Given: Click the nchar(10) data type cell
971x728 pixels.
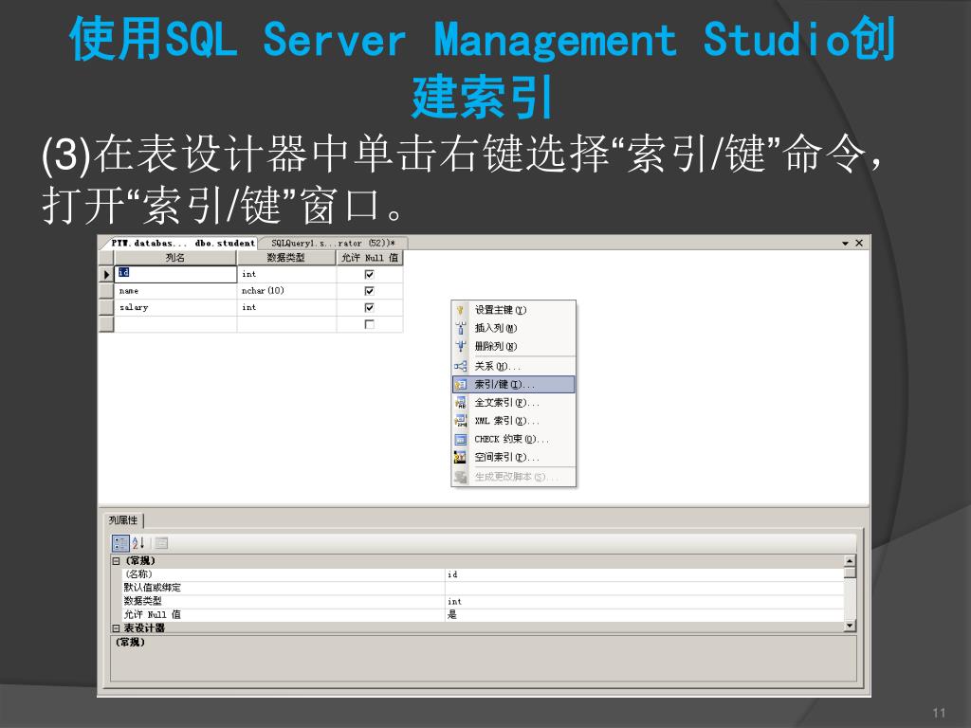Looking at the screenshot, I should [286, 291].
